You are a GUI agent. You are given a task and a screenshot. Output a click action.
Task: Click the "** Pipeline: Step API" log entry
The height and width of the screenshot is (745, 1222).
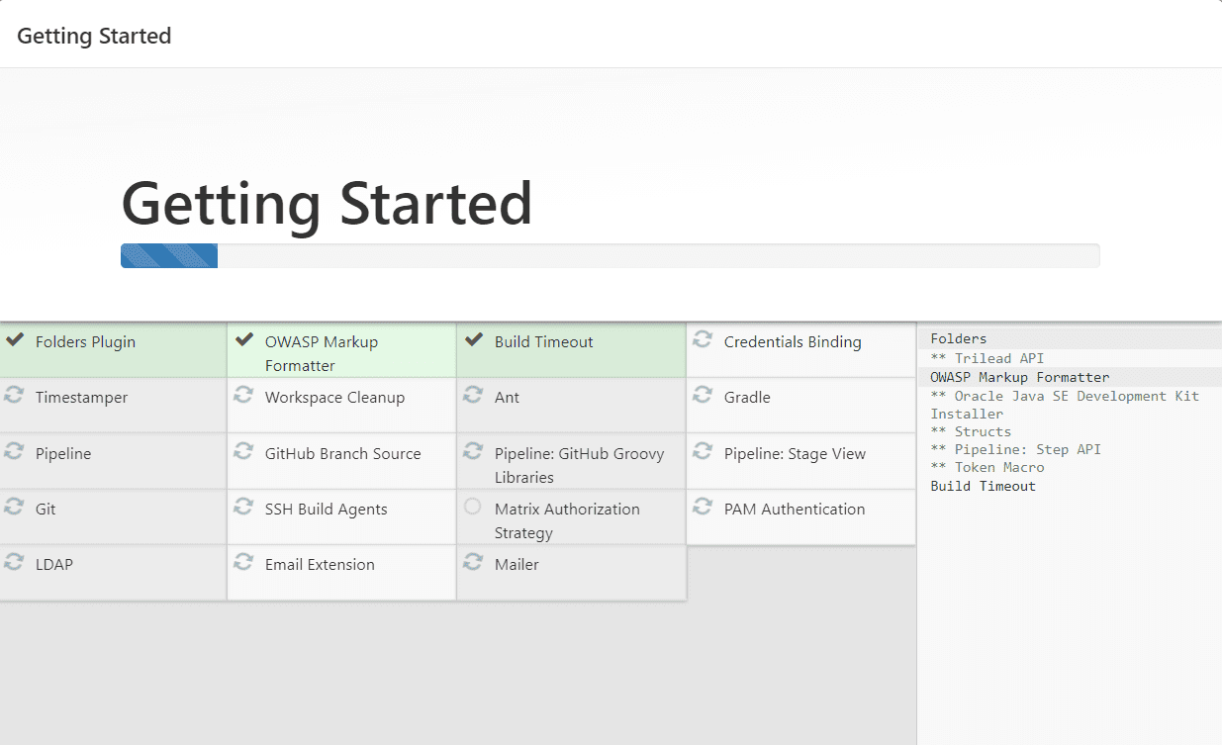[x=1015, y=449]
